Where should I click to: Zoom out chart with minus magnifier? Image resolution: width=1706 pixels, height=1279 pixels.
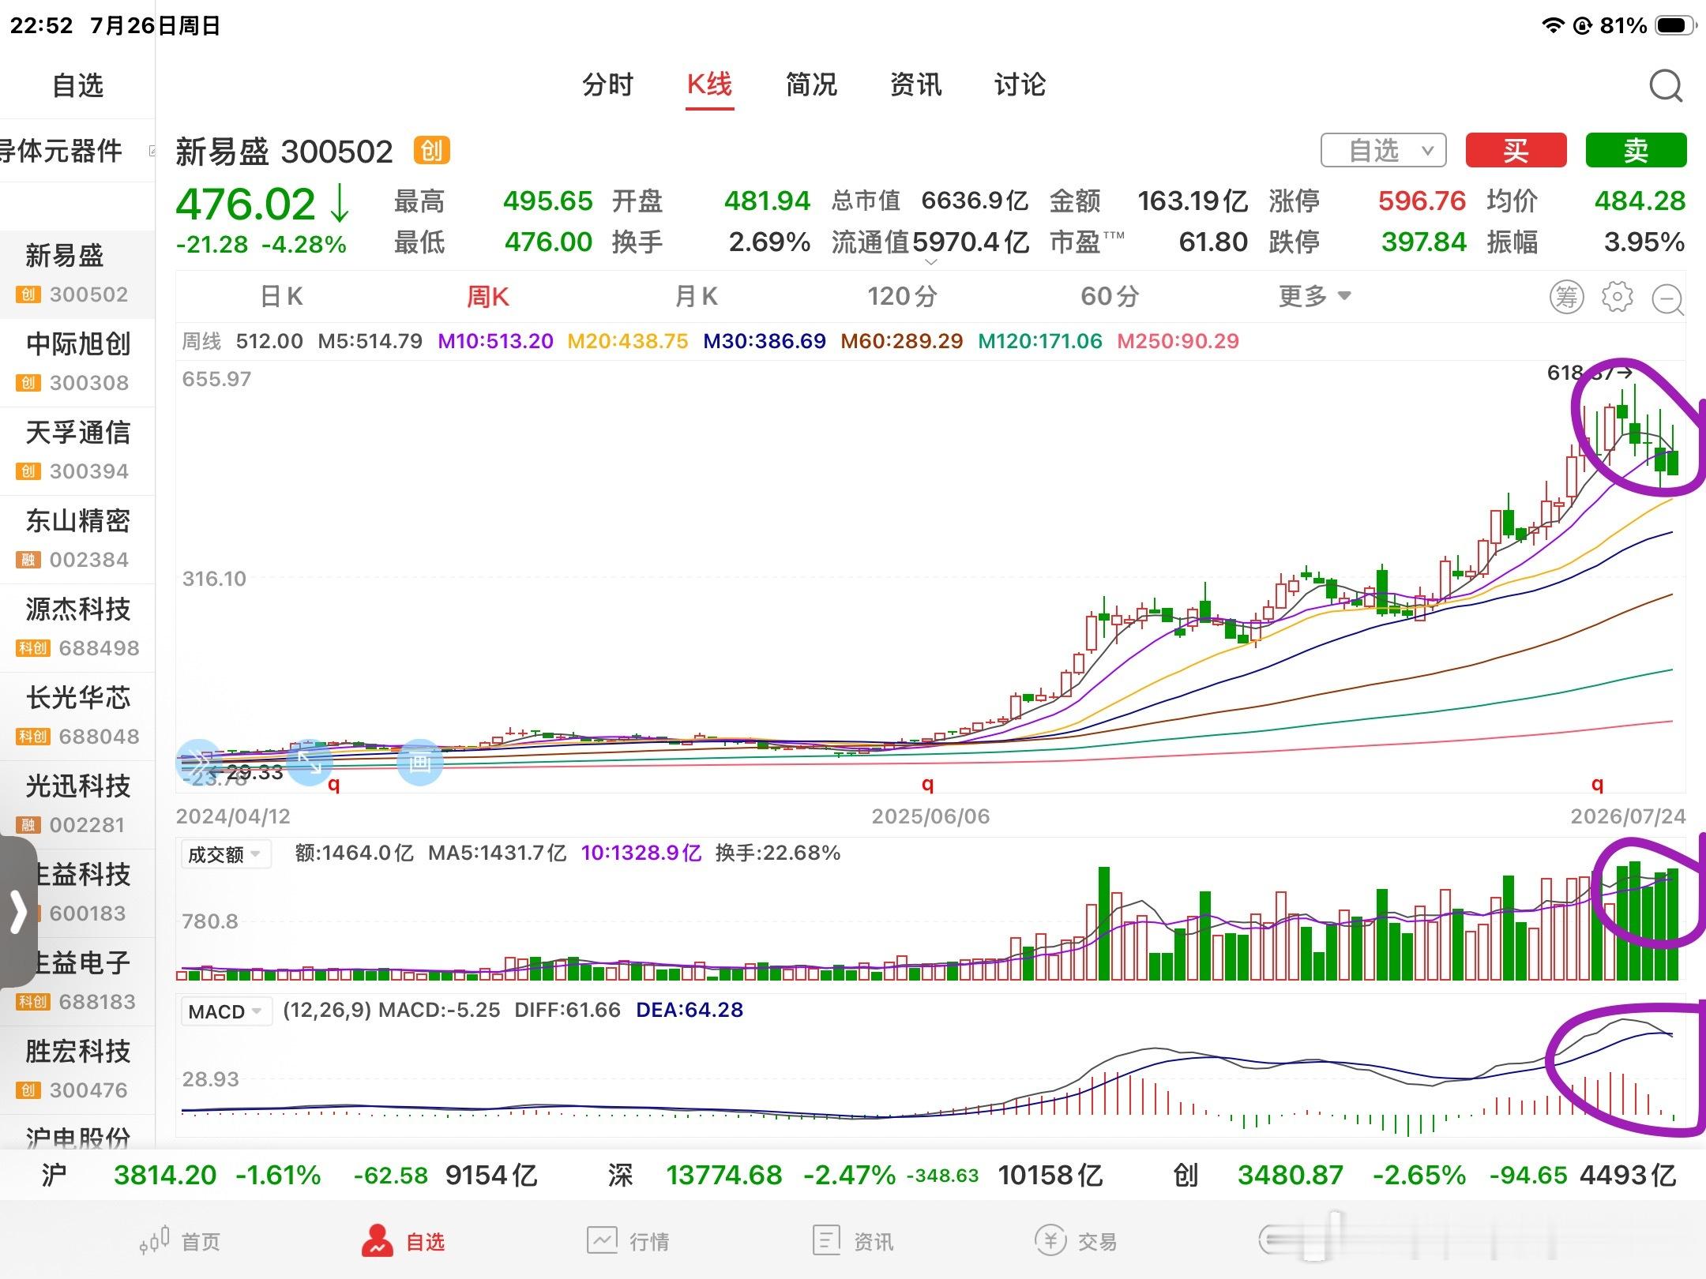1668,299
